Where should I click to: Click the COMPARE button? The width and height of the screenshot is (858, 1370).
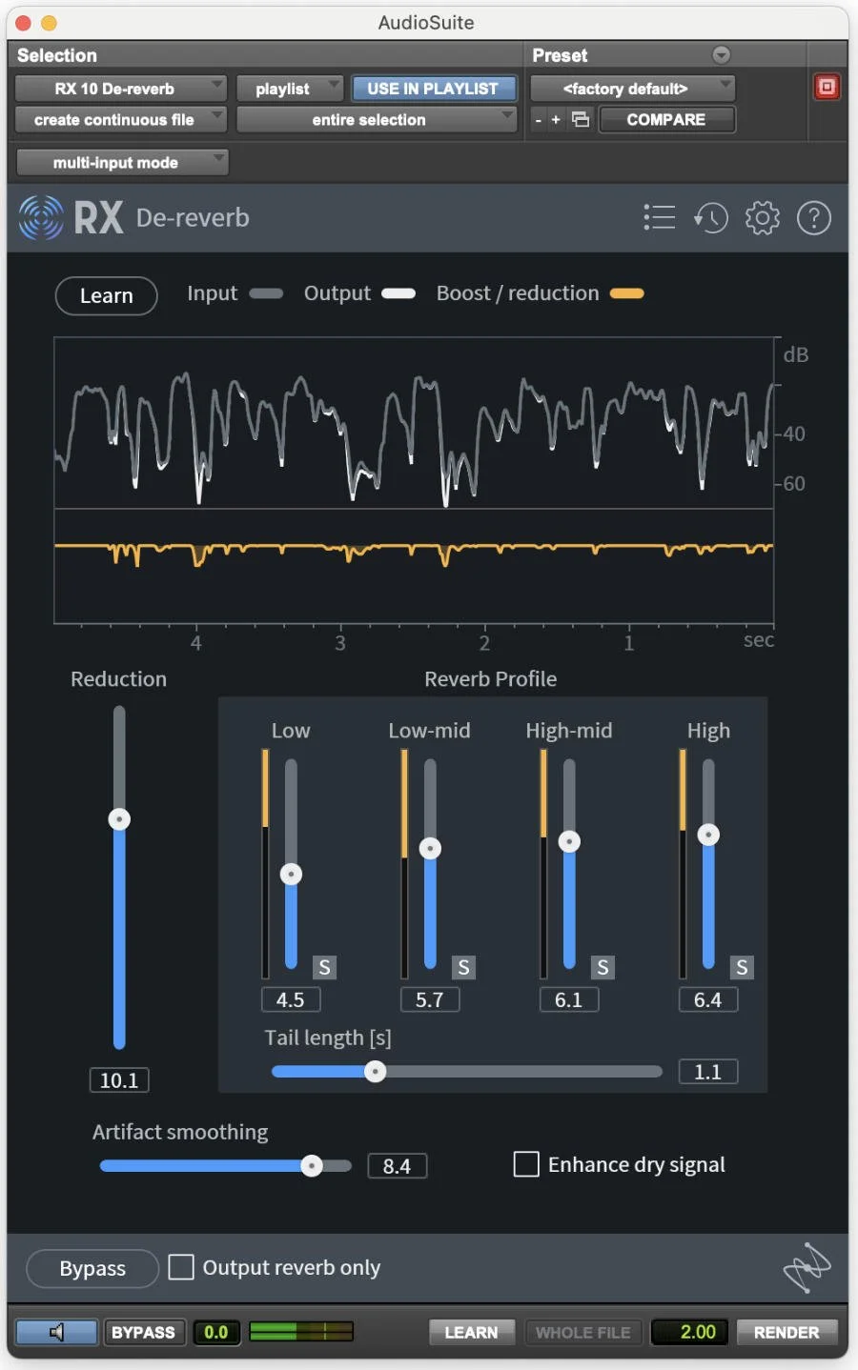(x=666, y=120)
